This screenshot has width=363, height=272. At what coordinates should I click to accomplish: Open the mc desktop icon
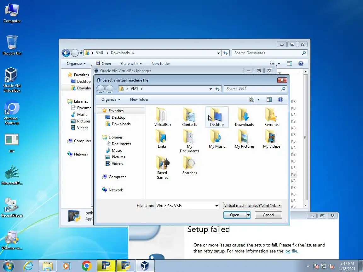point(12,143)
